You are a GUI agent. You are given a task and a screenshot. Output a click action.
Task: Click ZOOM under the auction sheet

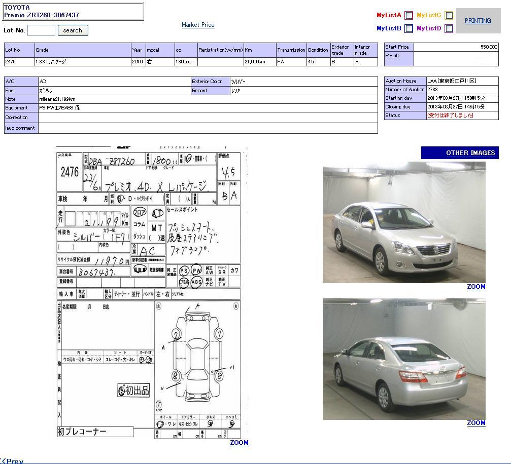pyautogui.click(x=239, y=443)
